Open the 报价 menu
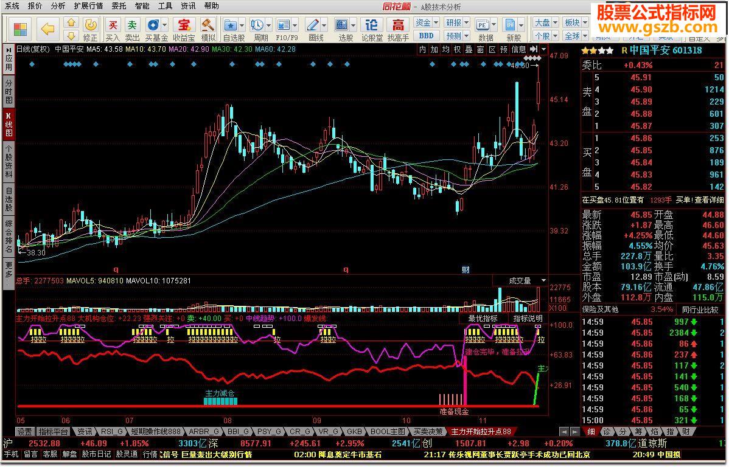The width and height of the screenshot is (729, 467). 35,6
